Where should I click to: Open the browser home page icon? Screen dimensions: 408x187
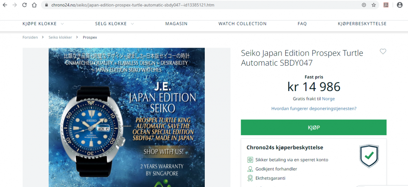[34, 5]
